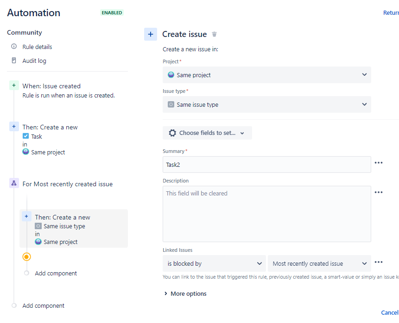Click the plus icon beside Create issue heading

pos(151,34)
